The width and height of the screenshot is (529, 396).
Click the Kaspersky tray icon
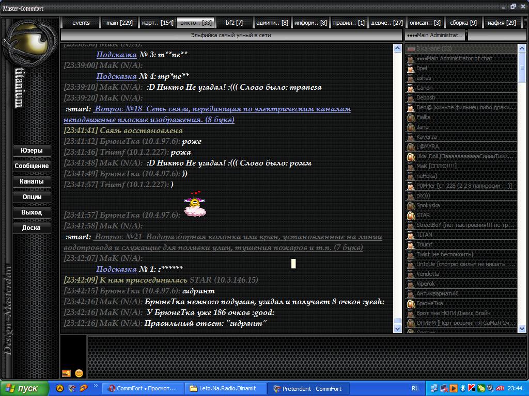(x=472, y=388)
